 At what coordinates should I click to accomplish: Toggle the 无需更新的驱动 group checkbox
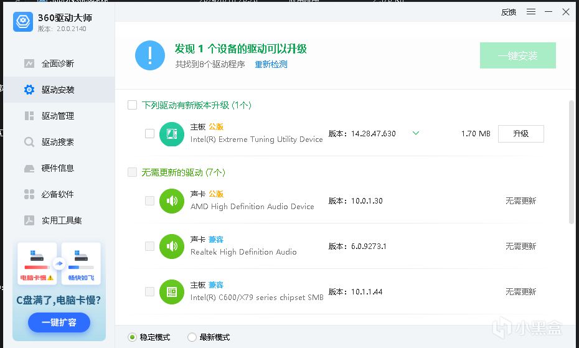[x=132, y=172]
